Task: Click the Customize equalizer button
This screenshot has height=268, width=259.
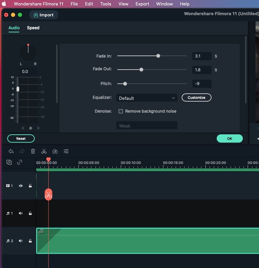Action: tap(196, 97)
